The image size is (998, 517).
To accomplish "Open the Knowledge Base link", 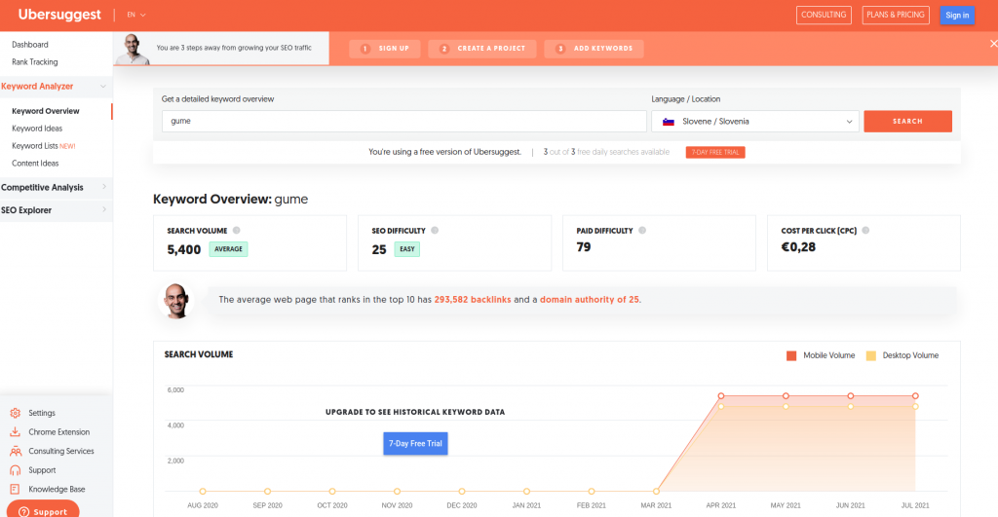I will coord(57,489).
